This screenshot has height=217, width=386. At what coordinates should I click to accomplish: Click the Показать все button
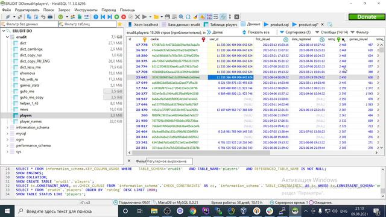[x=256, y=32]
